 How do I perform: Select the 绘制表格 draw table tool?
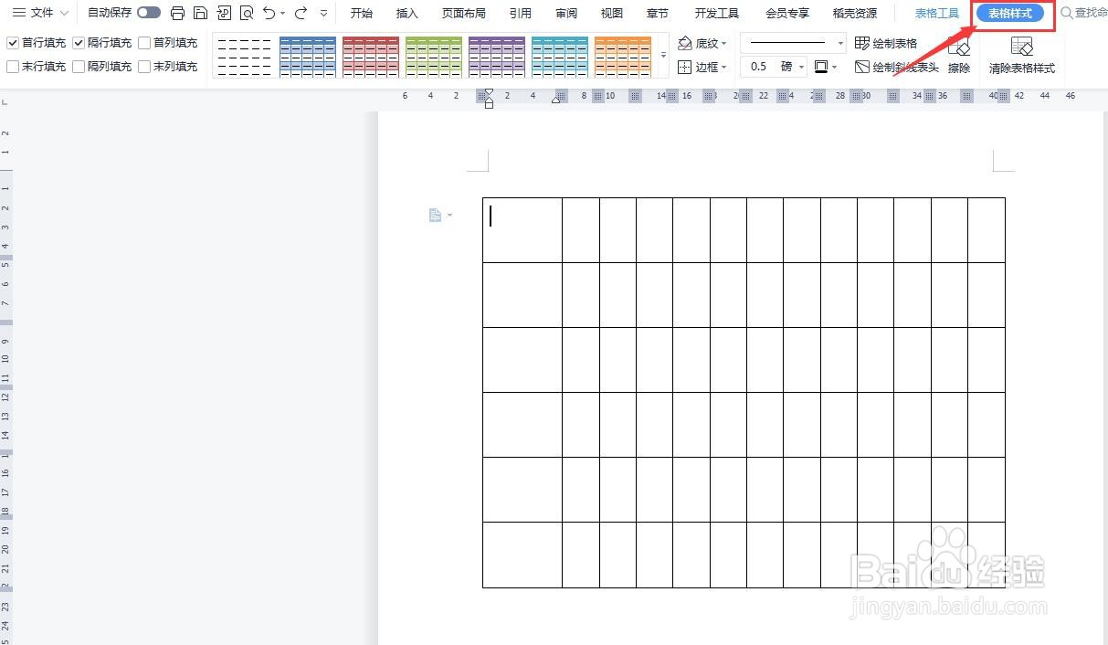886,43
